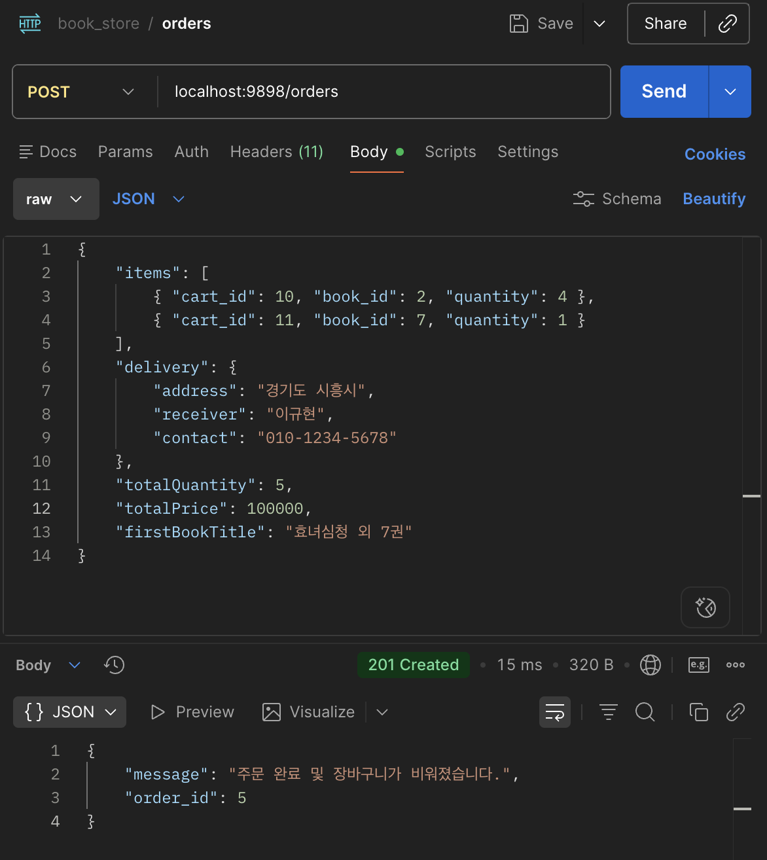This screenshot has height=860, width=767.
Task: Click the AI assistant icon in editor
Action: click(705, 607)
